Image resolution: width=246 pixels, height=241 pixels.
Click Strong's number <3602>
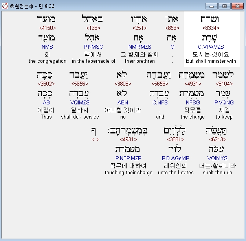tap(46, 84)
